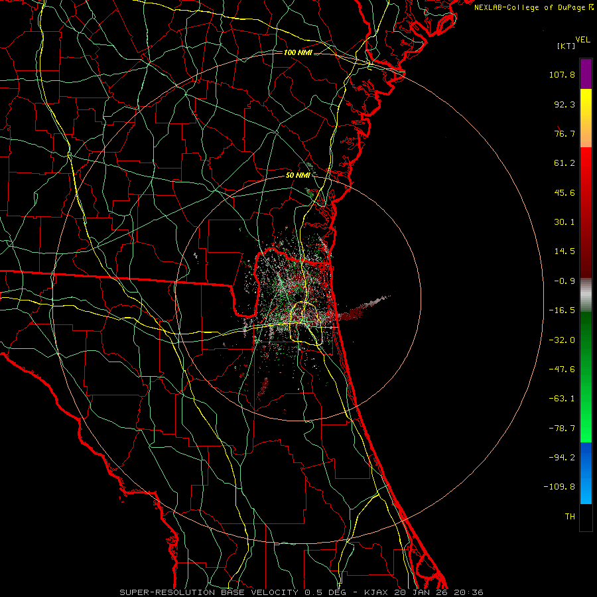Click the -32.0 velocity scale value

[x=562, y=340]
